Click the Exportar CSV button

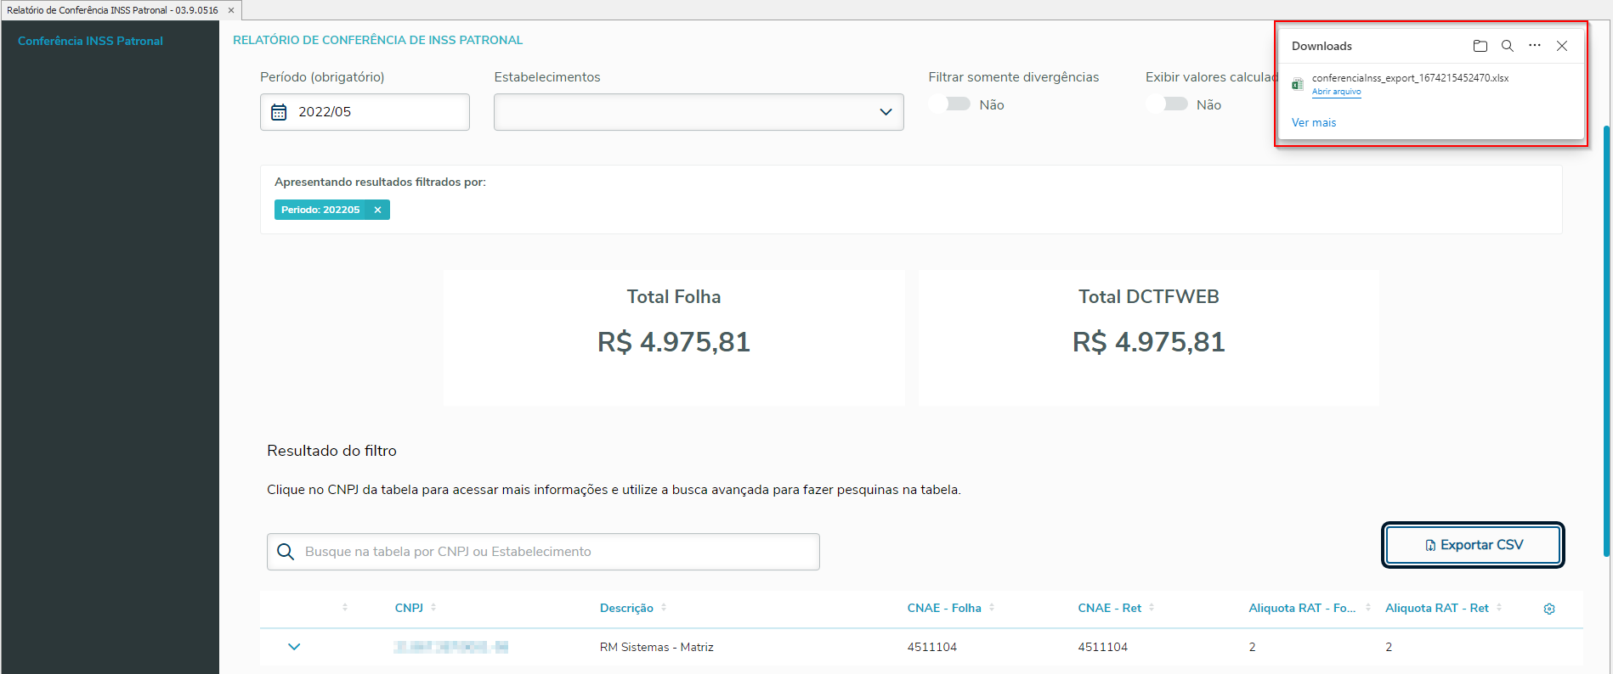[x=1473, y=545]
